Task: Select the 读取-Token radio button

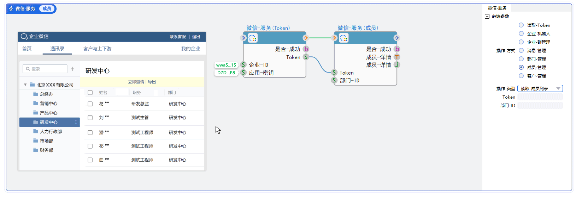Action: click(x=521, y=25)
